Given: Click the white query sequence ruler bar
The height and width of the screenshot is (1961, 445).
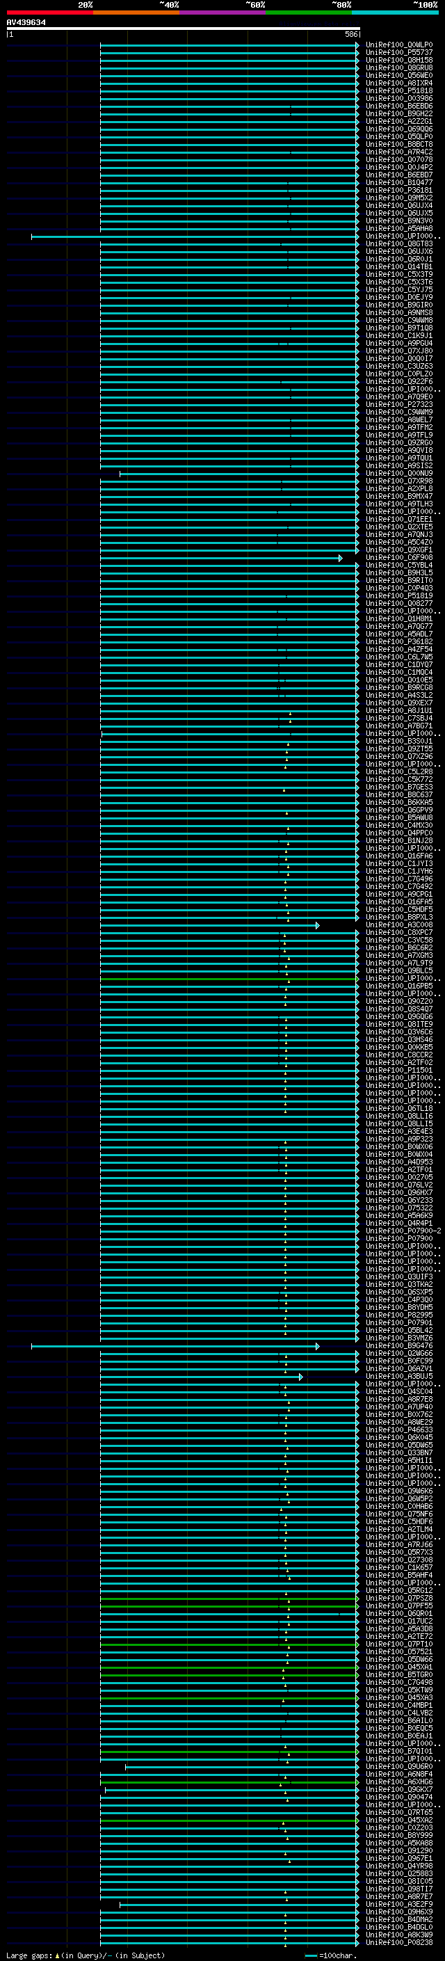Looking at the screenshot, I should pyautogui.click(x=184, y=29).
